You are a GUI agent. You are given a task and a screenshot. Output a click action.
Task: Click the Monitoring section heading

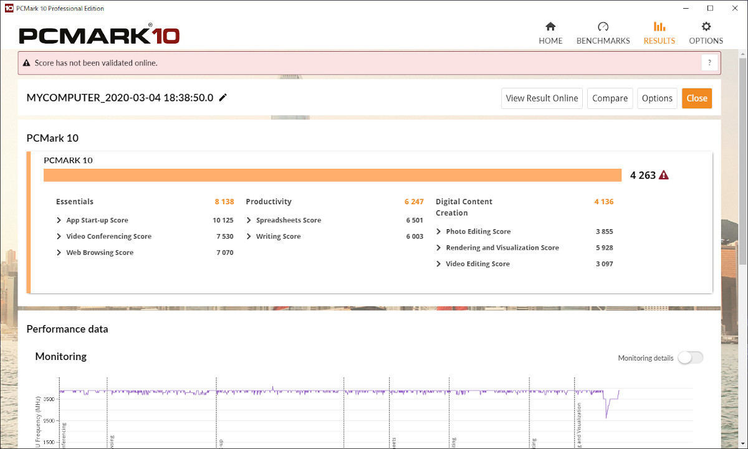(x=60, y=356)
